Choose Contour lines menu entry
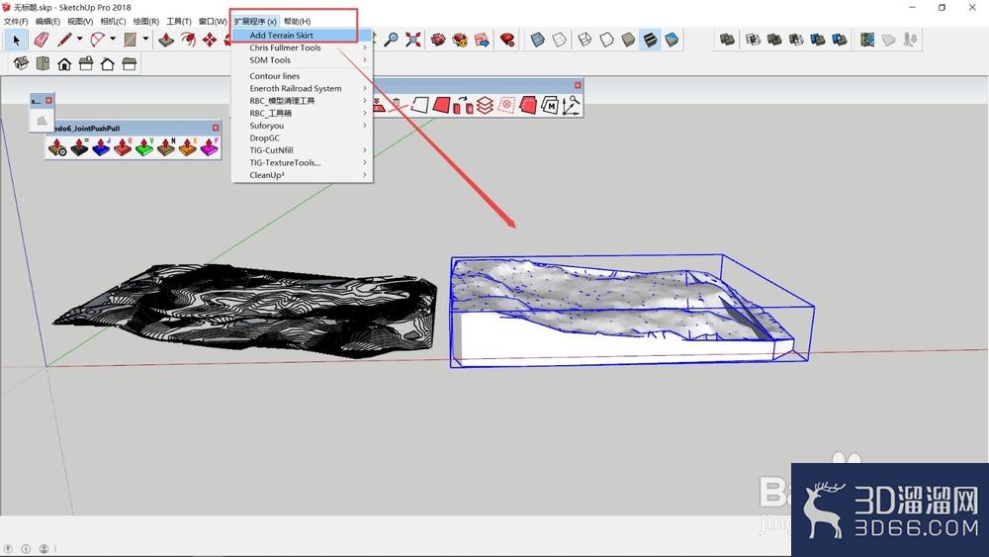This screenshot has width=989, height=557. (302, 76)
